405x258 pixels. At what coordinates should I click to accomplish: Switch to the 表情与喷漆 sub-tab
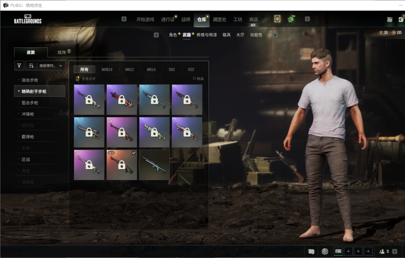[x=207, y=35]
